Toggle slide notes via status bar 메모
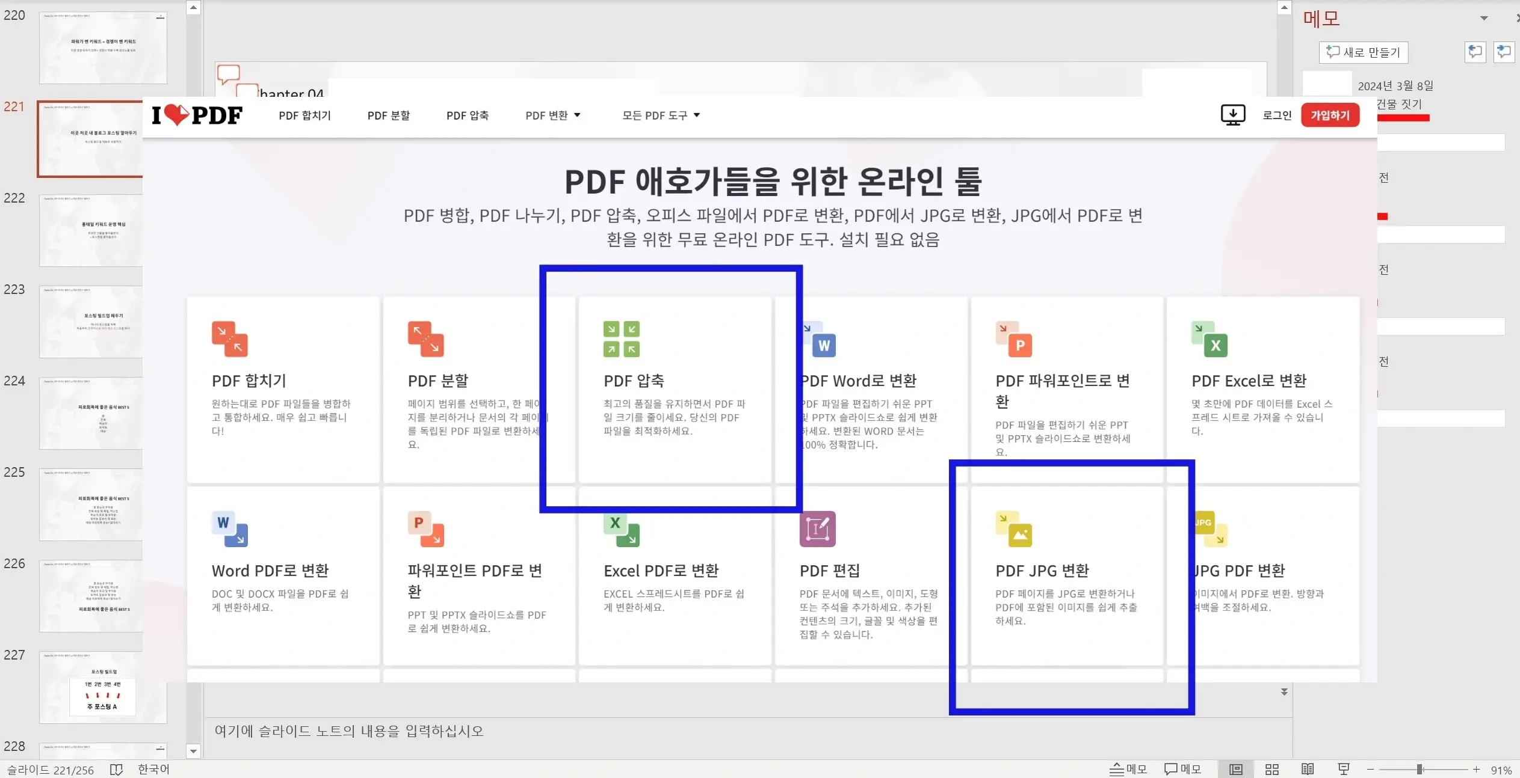Viewport: 1520px width, 778px height. (1128, 769)
